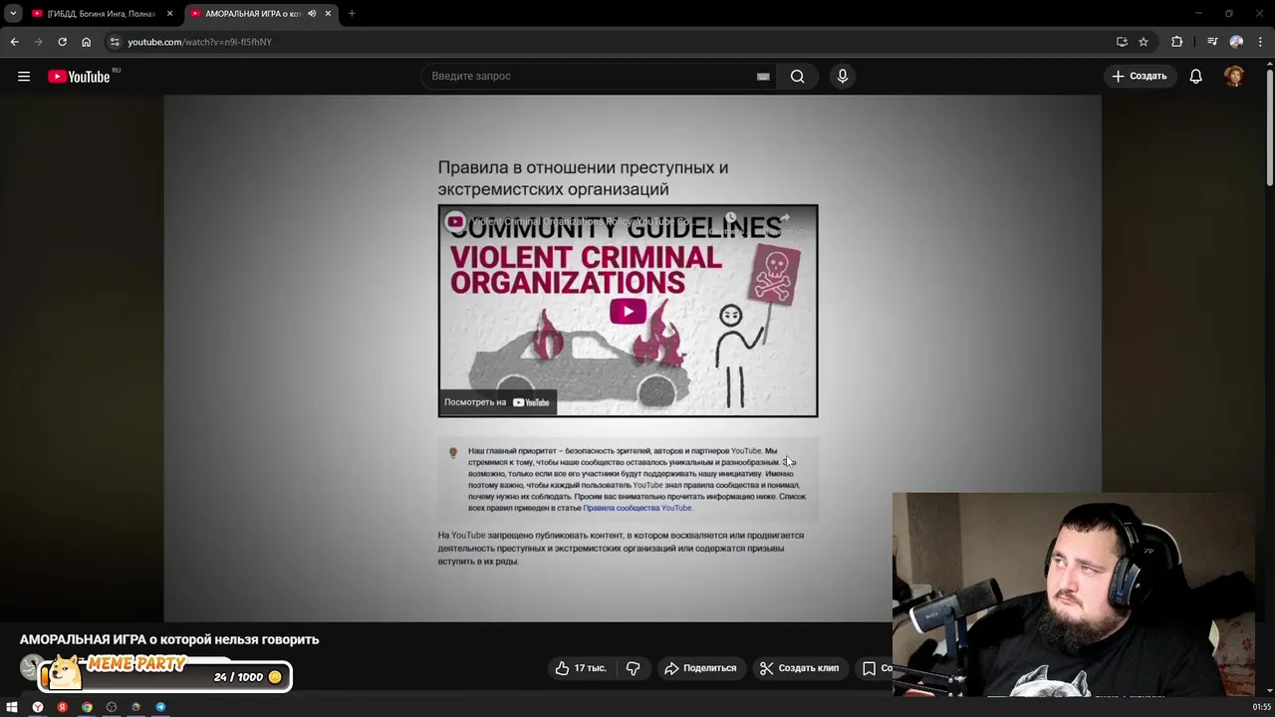The height and width of the screenshot is (717, 1275).
Task: Click the page vertical scrollbar
Action: pos(1269,129)
